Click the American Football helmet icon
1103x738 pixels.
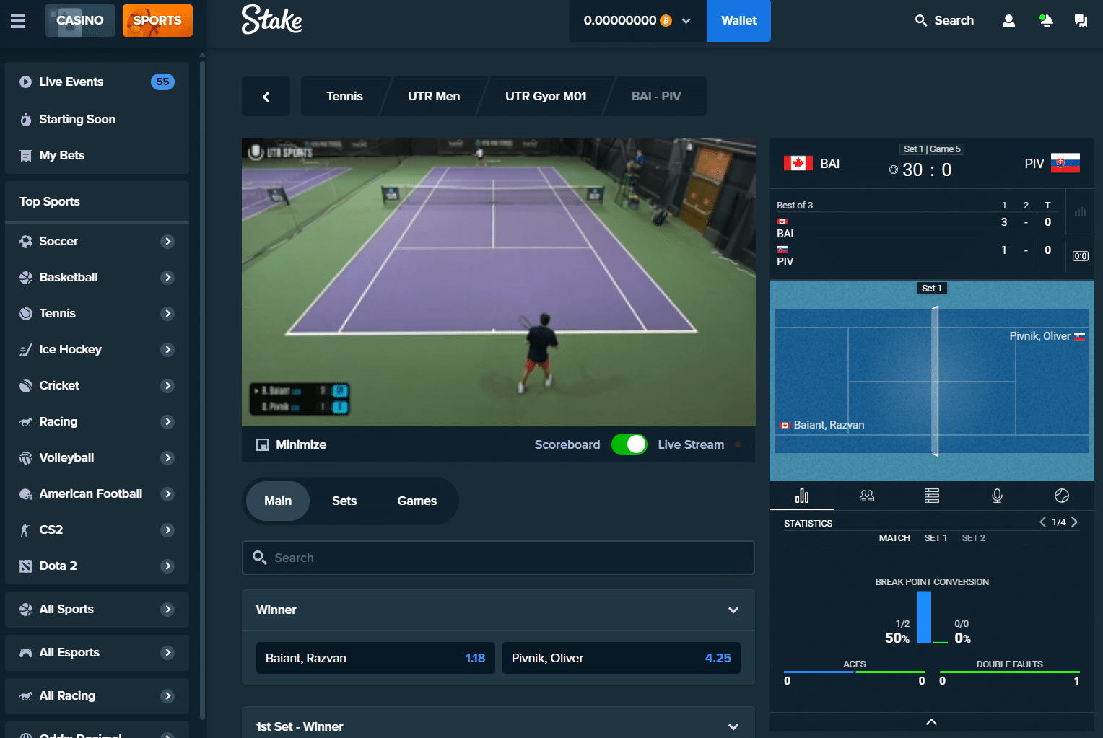pyautogui.click(x=26, y=493)
